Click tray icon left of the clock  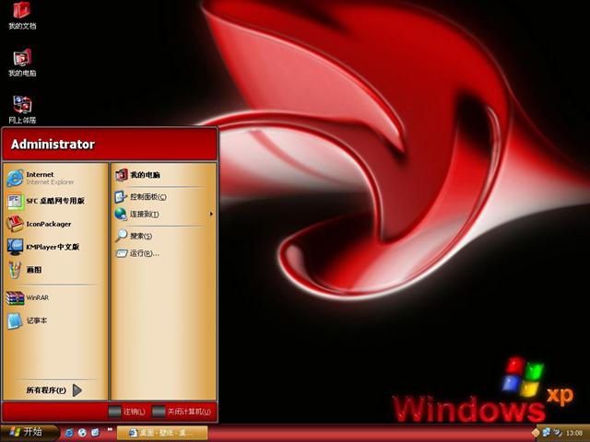click(558, 433)
